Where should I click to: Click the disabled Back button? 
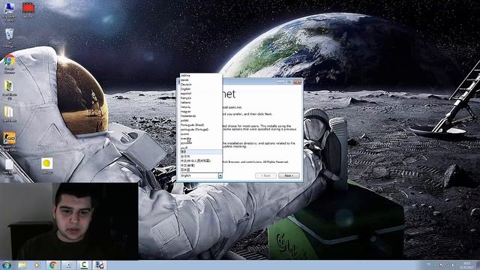point(265,175)
